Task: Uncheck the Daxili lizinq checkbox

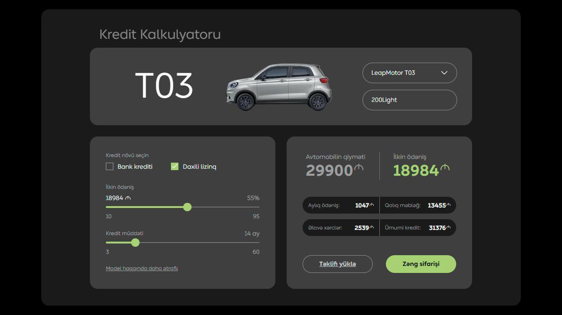Action: click(x=175, y=166)
